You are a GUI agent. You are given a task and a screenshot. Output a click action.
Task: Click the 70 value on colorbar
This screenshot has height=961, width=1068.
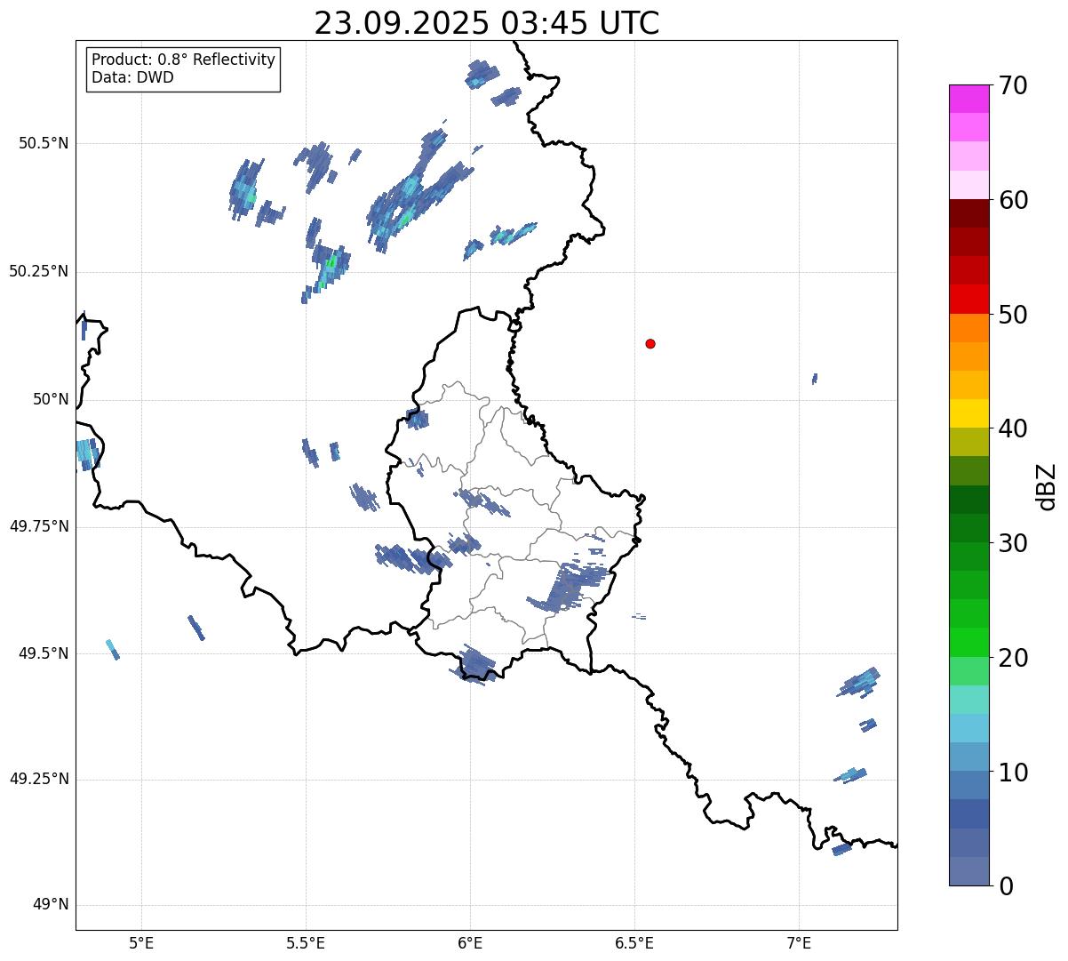1013,85
